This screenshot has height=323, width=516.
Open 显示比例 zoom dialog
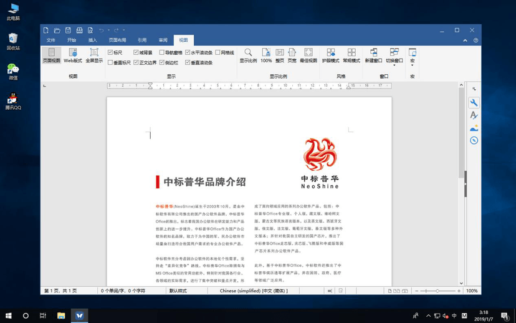click(x=248, y=55)
